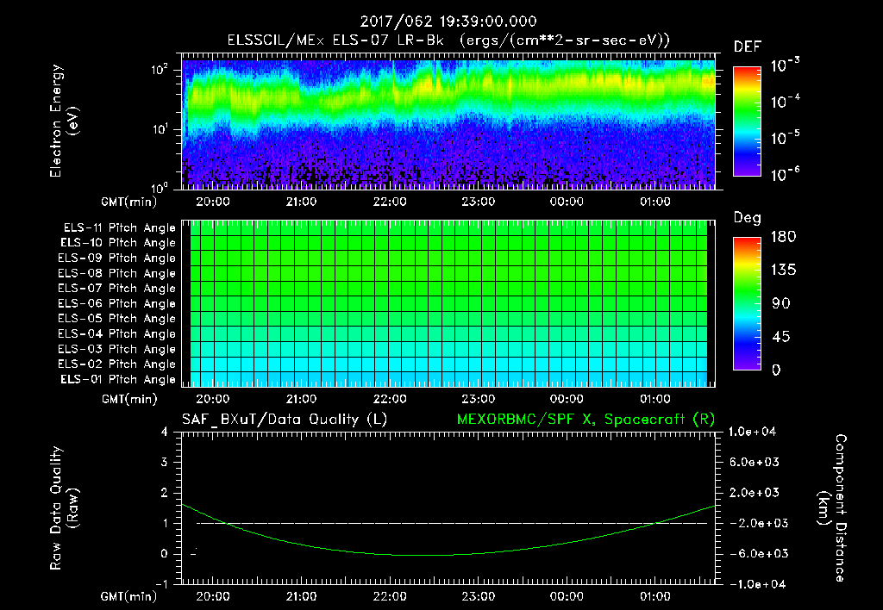Screen dimensions: 883x610
Task: Click 20:00 tick on bottom plot time axis
Action: click(213, 596)
